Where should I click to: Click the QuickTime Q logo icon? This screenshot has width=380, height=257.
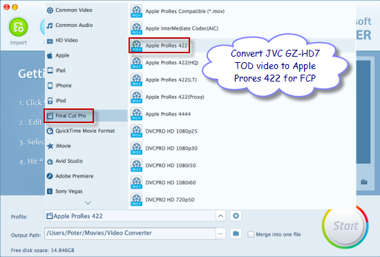(50, 131)
